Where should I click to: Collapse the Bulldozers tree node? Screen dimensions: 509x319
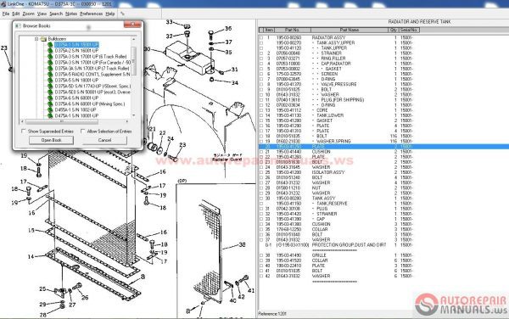tap(36, 39)
